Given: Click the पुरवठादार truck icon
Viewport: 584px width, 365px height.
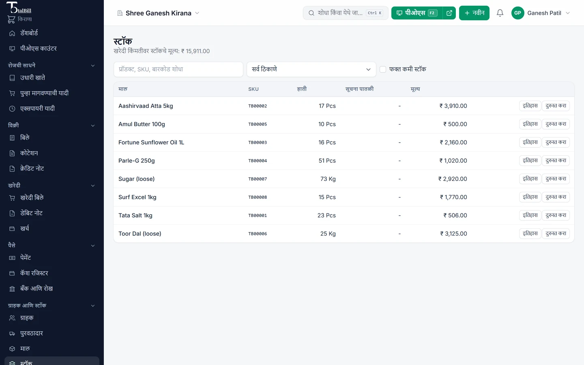Looking at the screenshot, I should pyautogui.click(x=12, y=334).
